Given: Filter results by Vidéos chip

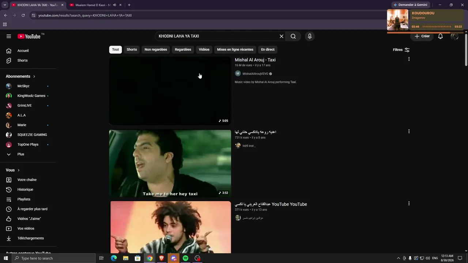Looking at the screenshot, I should (x=204, y=50).
